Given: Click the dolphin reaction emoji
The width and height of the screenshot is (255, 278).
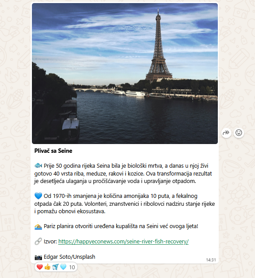Looking at the screenshot, I should point(55,267).
